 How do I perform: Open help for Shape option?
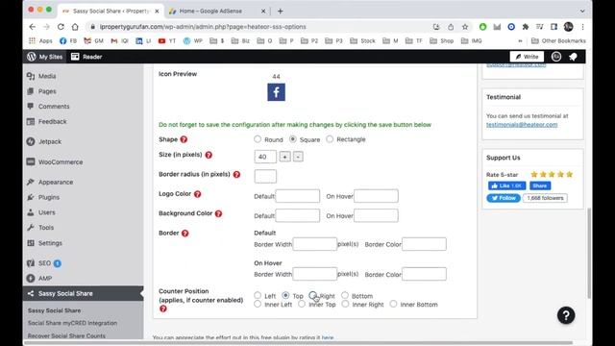pos(184,139)
